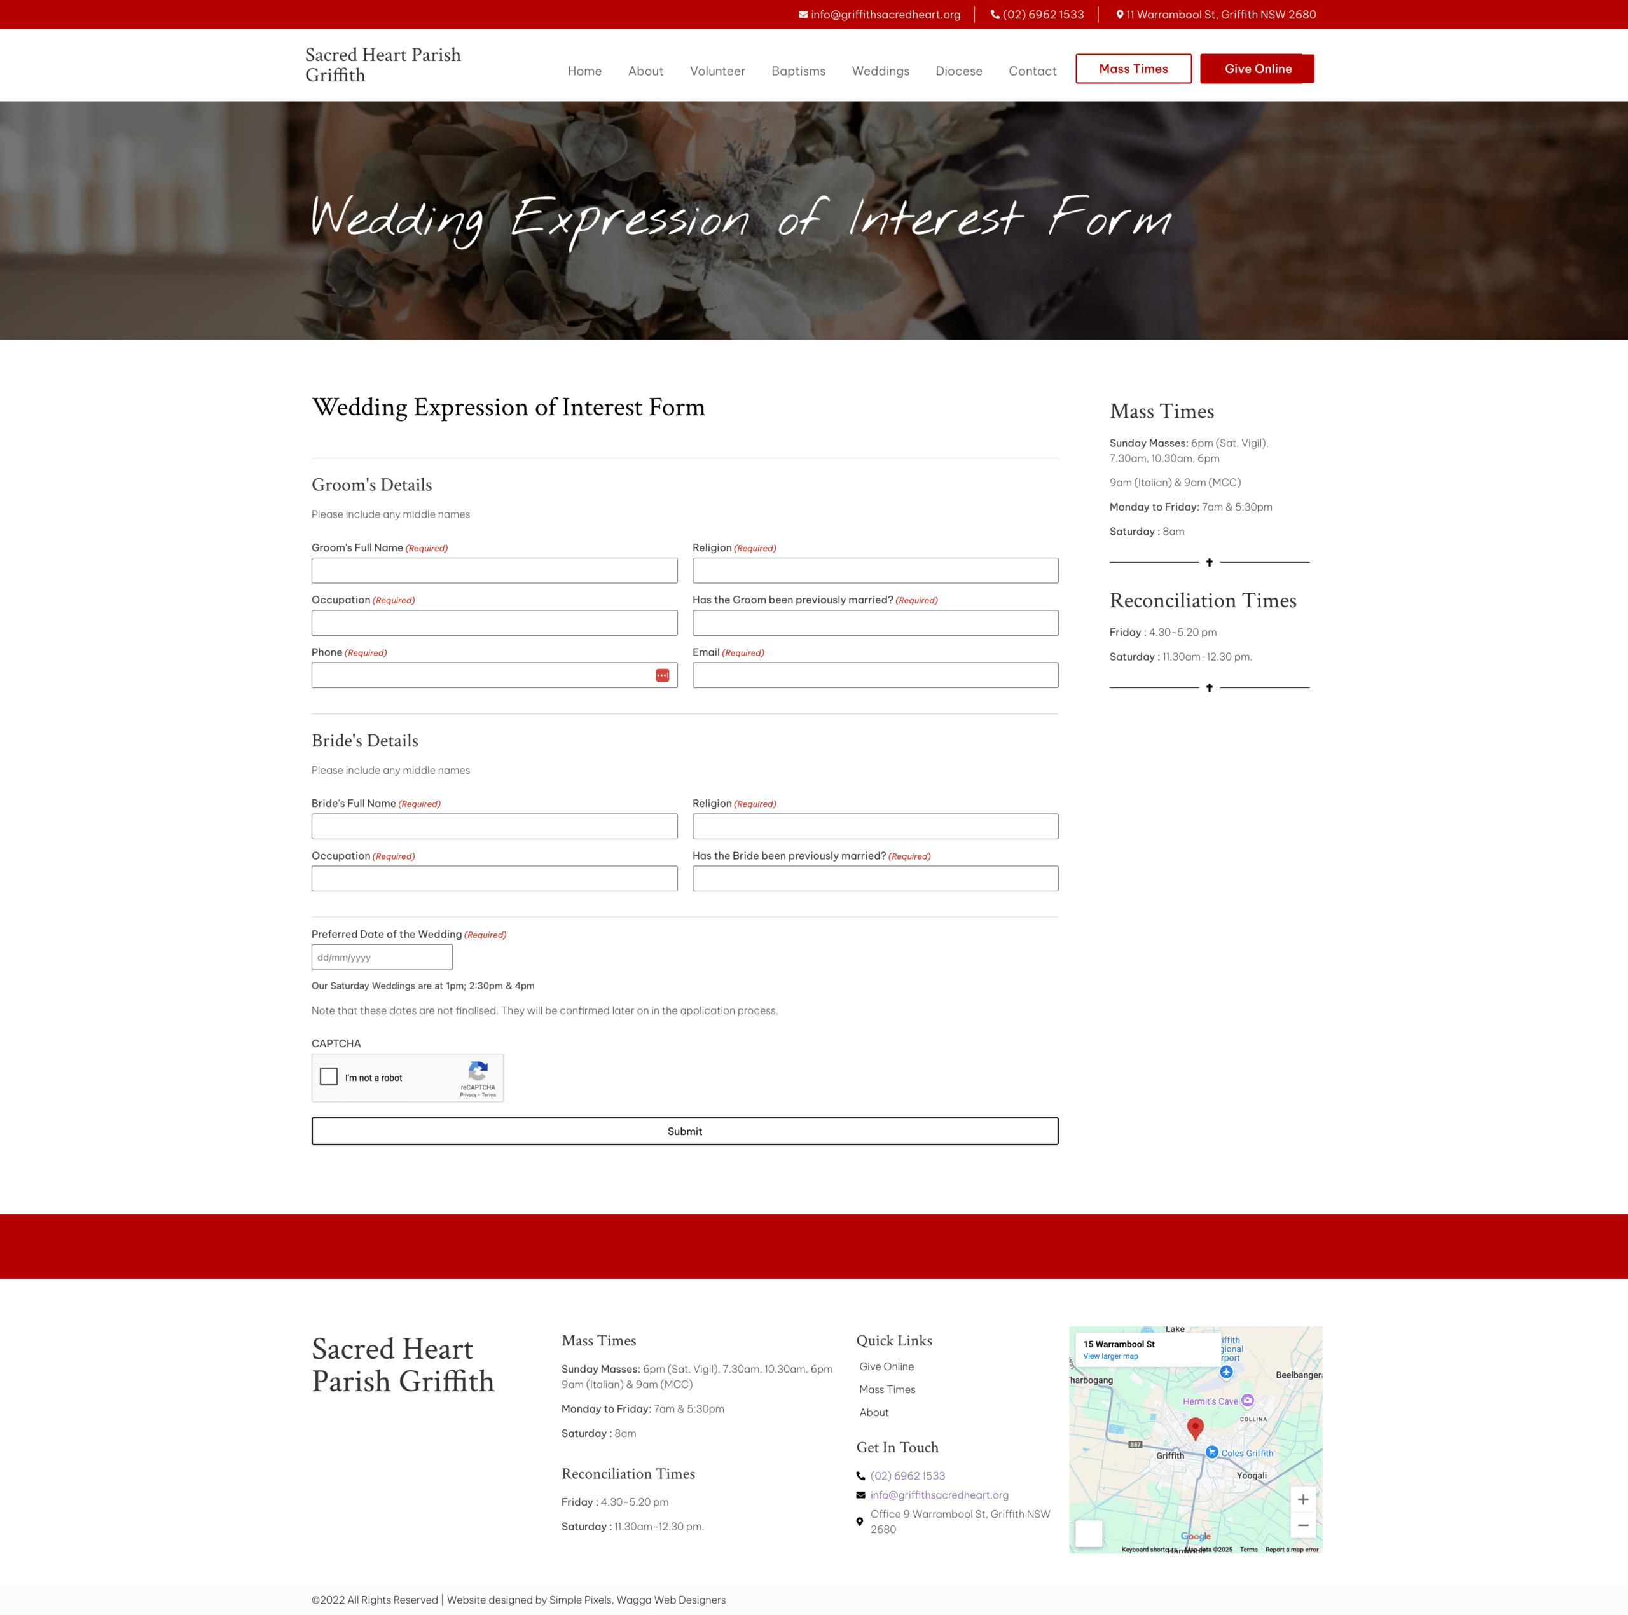Open the Baptisms menu item

tap(798, 71)
